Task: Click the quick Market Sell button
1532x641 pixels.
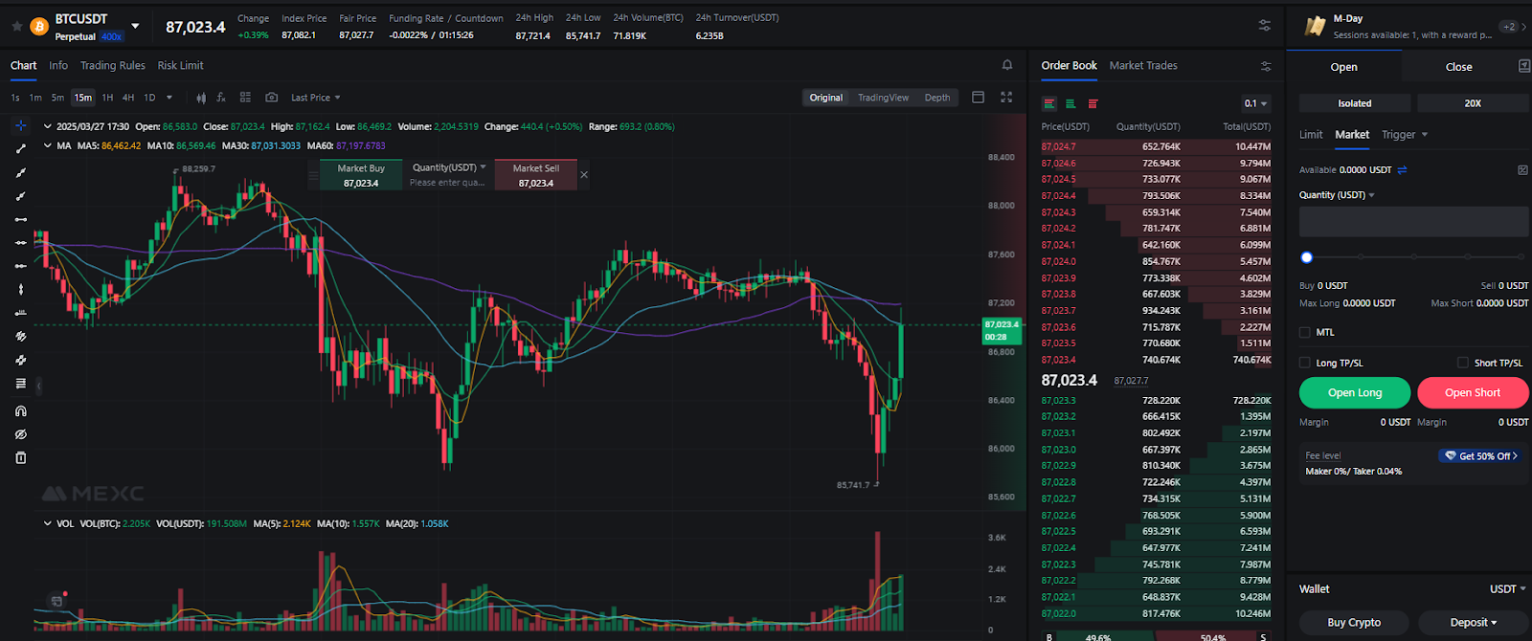Action: 536,175
